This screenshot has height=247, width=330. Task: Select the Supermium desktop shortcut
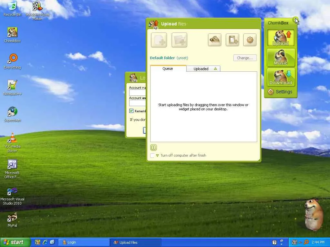(13, 114)
